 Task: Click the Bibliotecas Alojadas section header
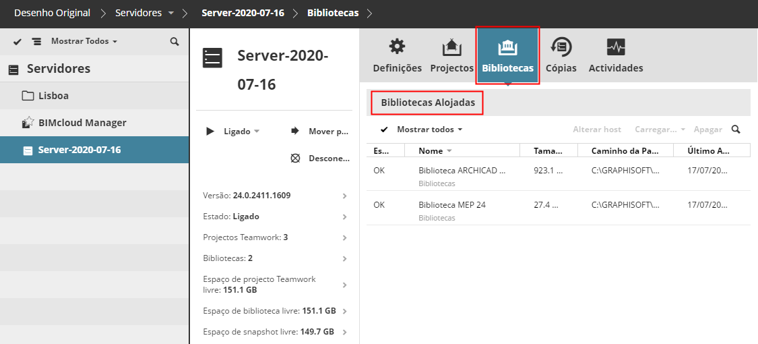428,103
